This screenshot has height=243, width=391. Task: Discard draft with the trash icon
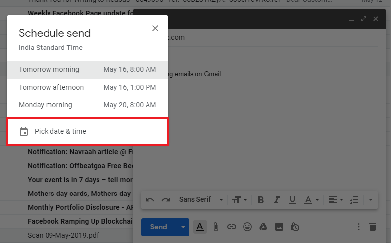click(x=373, y=227)
